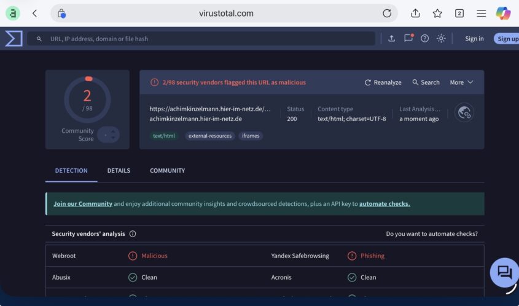This screenshot has width=519, height=306.
Task: Click the upload file icon in VirusTotal header
Action: [x=392, y=39]
